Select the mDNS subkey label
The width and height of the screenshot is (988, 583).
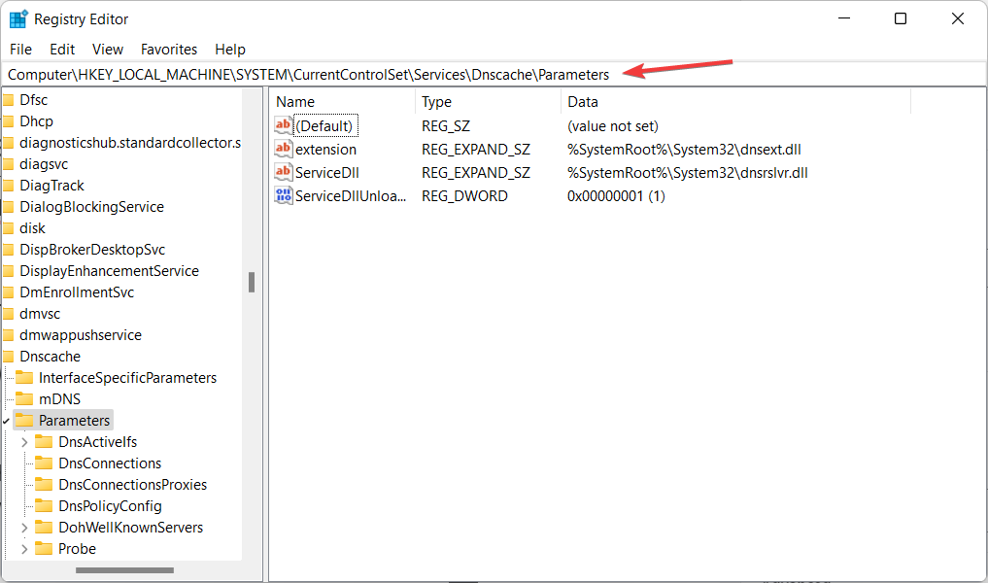click(59, 399)
